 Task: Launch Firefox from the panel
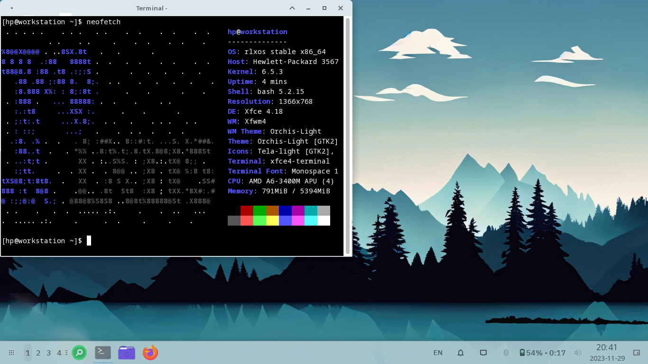[150, 353]
